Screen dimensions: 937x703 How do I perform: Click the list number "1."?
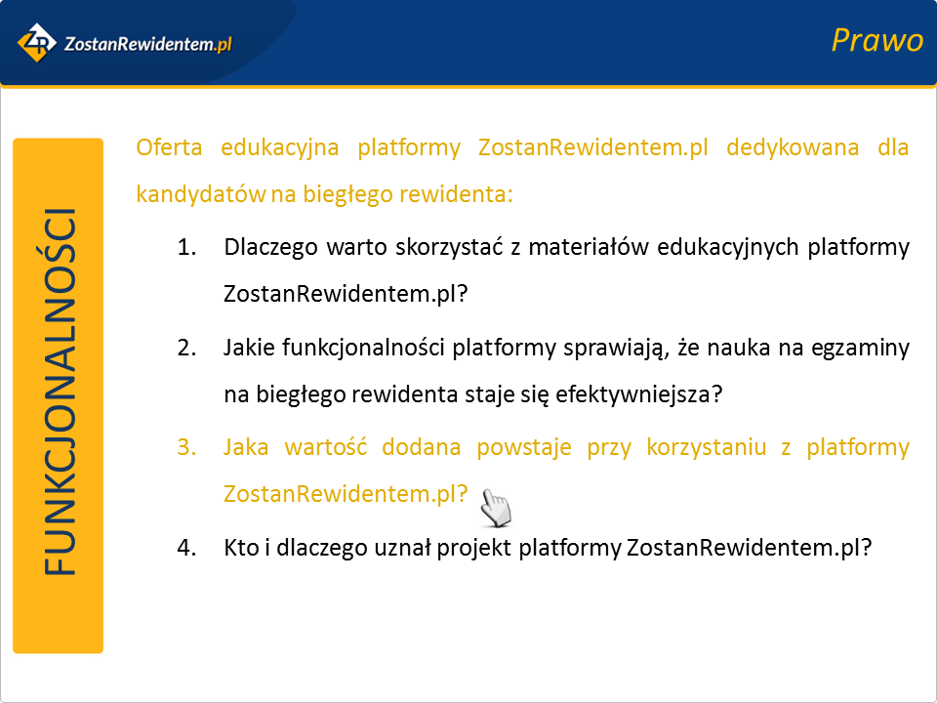pyautogui.click(x=187, y=248)
